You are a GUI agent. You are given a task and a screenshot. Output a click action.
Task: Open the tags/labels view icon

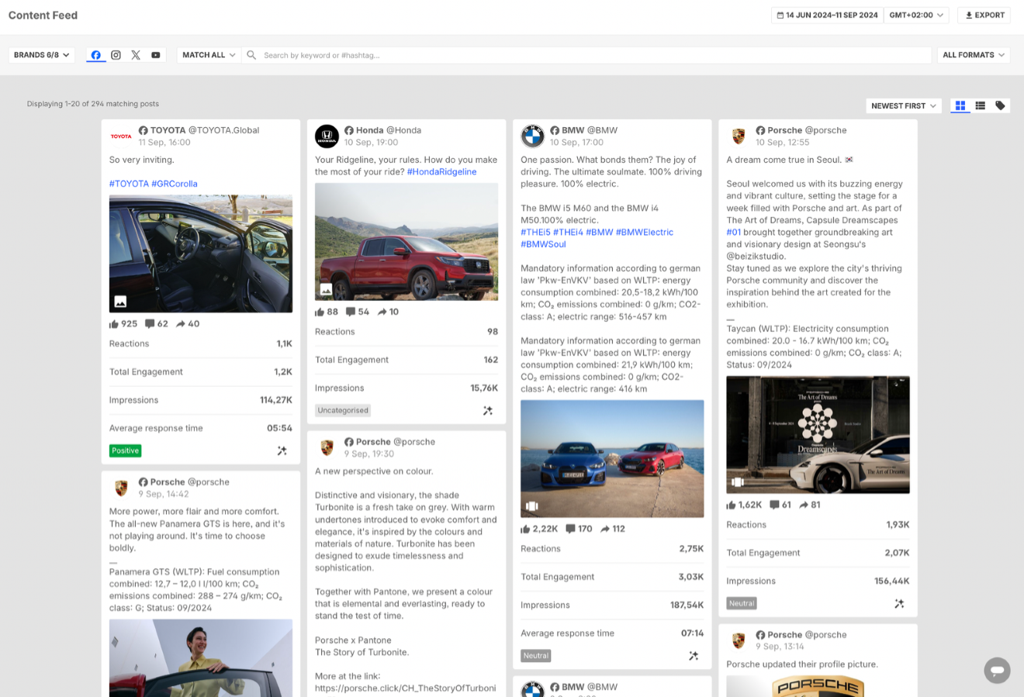coord(1001,105)
